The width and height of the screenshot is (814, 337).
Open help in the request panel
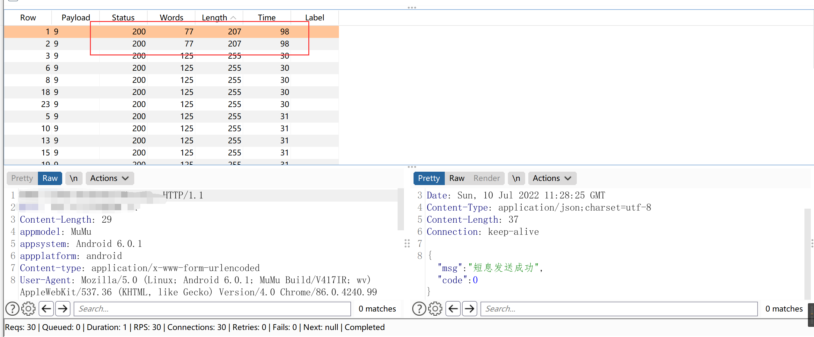click(x=12, y=309)
